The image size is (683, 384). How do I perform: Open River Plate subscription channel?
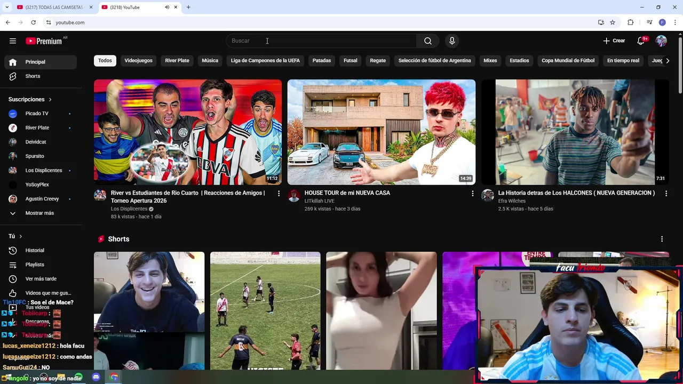click(41, 128)
